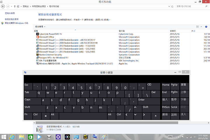Screen dimensions: 210x140
Task: Click the menu key on on-screen keyboard
Action: tap(155, 116)
